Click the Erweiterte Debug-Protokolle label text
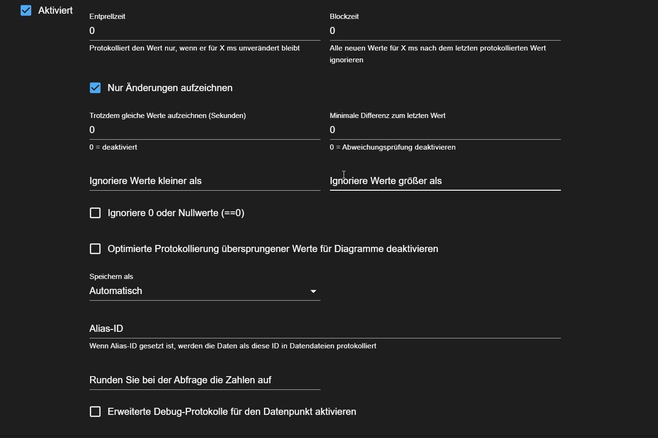 pos(232,412)
